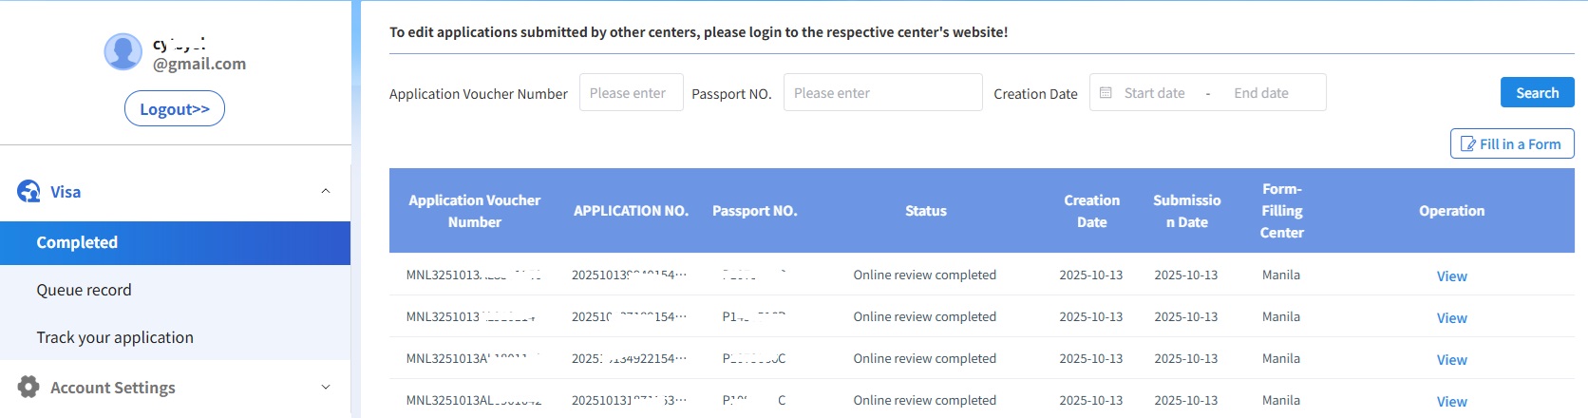Viewport: 1588px width, 418px height.
Task: Select Track your application
Action: [x=115, y=337]
